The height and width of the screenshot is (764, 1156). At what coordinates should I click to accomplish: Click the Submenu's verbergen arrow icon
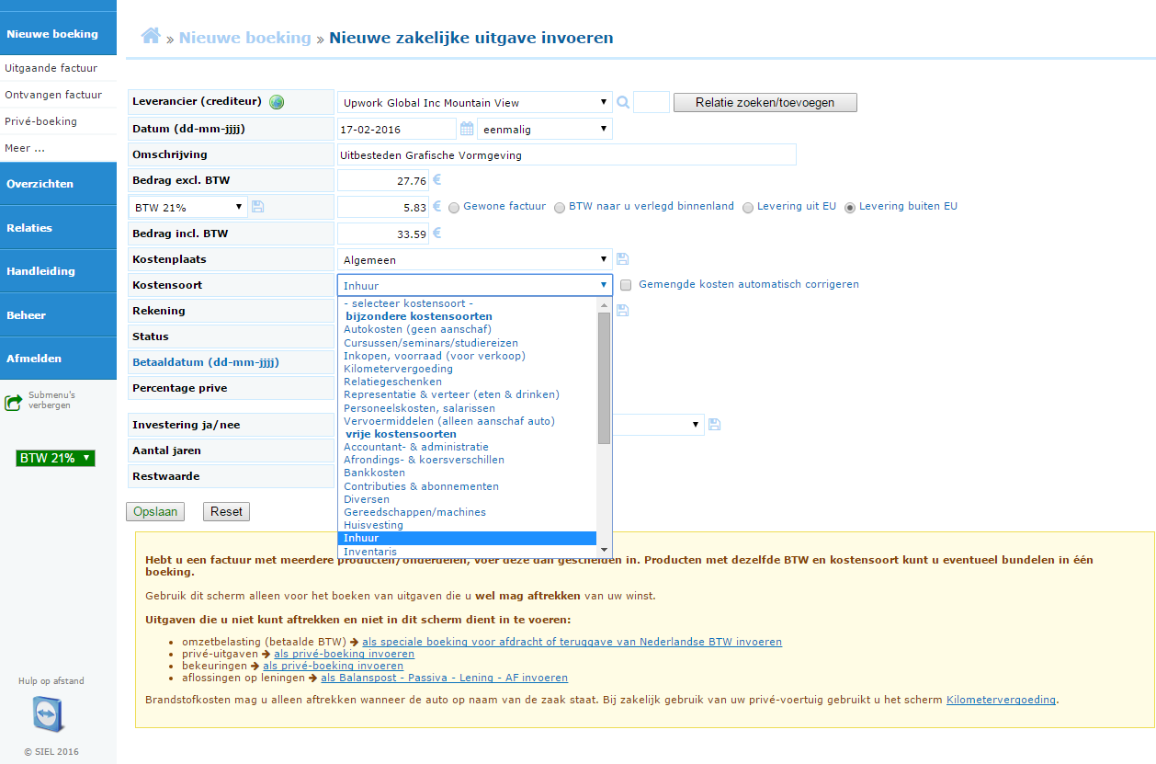pyautogui.click(x=14, y=402)
